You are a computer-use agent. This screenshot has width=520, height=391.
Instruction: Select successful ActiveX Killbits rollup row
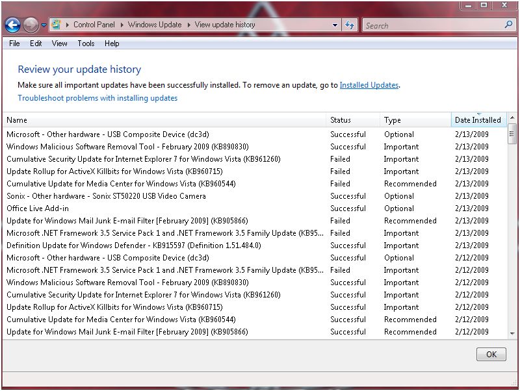(x=255, y=307)
